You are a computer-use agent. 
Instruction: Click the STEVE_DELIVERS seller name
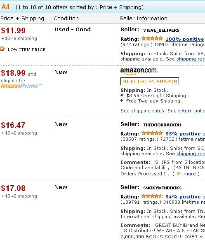(161, 30)
